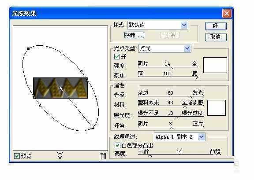Click the 环境 ambience slider handle
The height and width of the screenshot is (180, 254).
(172, 128)
